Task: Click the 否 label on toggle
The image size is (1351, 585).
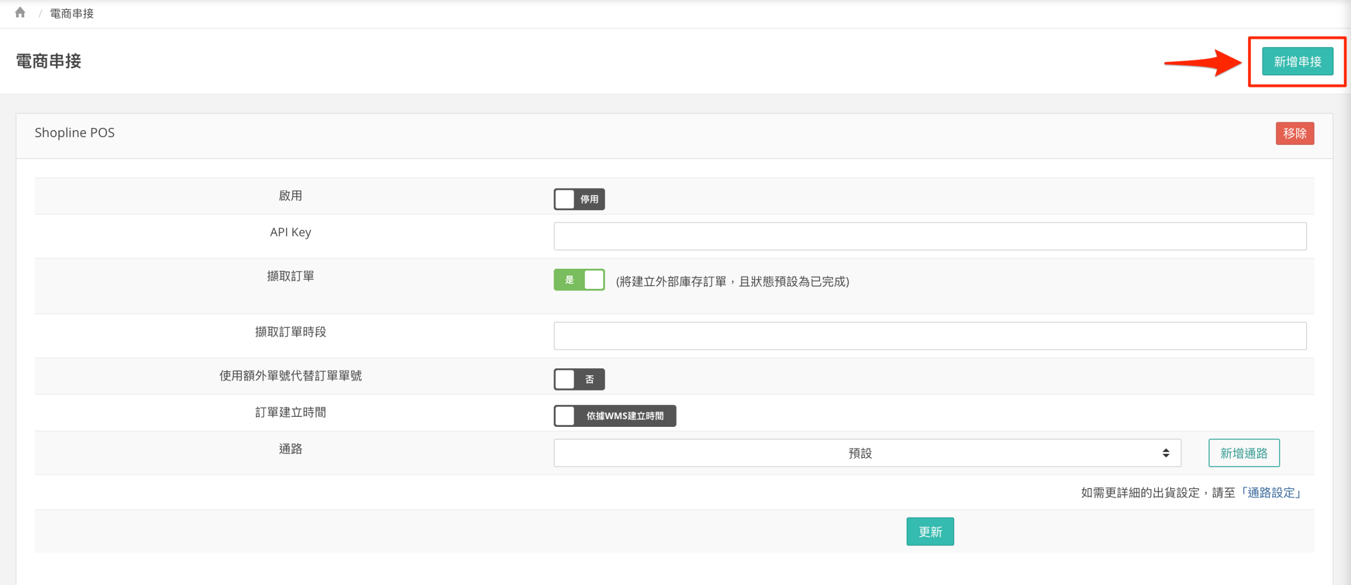Action: (589, 379)
